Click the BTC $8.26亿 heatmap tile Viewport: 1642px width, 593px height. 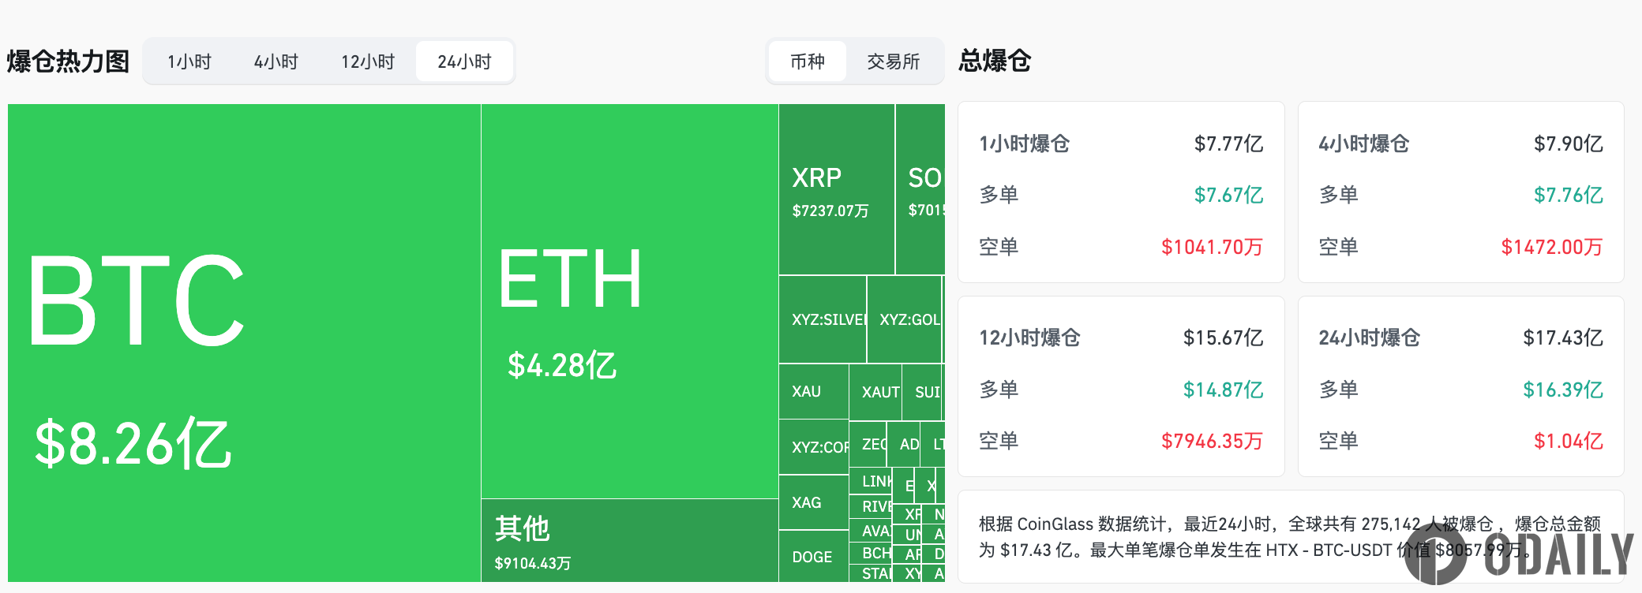pyautogui.click(x=244, y=343)
